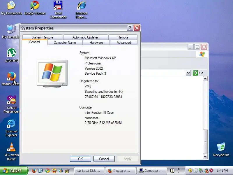233x175 pixels.
Task: Click the product ID 76487-641-1927333-23981 text
Action: 103,97
